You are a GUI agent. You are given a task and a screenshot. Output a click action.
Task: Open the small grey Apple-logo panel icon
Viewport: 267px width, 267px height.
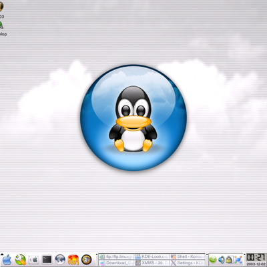[33, 260]
